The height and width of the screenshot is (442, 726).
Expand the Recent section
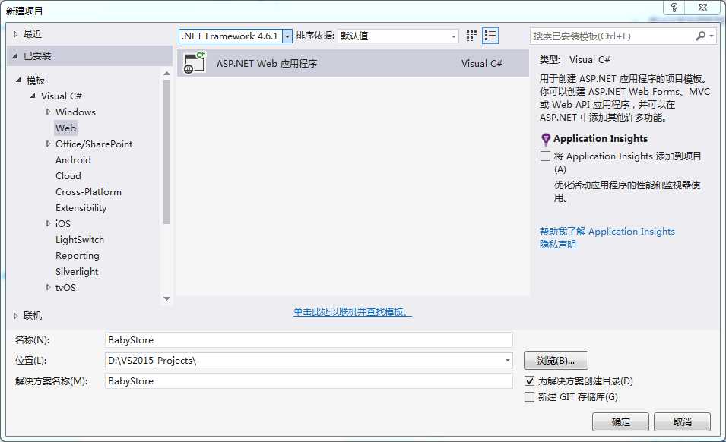pyautogui.click(x=16, y=33)
